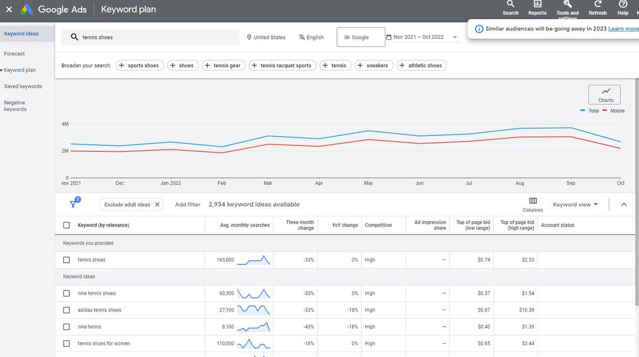
Task: Add 'tennis' suggestion chip
Action: coord(335,66)
